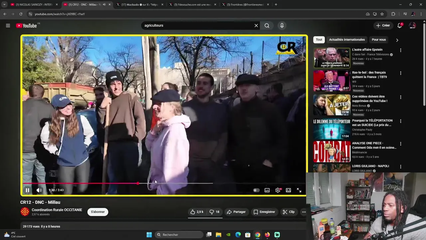Create a Clip of the video
This screenshot has height=240, width=426.
289,212
